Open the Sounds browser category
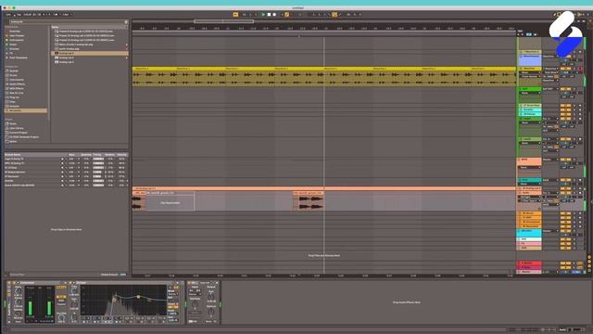Screen dimensions: 593x334 click(x=14, y=71)
